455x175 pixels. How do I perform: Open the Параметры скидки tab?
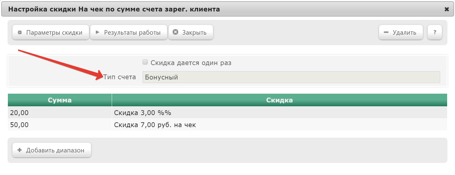click(51, 32)
